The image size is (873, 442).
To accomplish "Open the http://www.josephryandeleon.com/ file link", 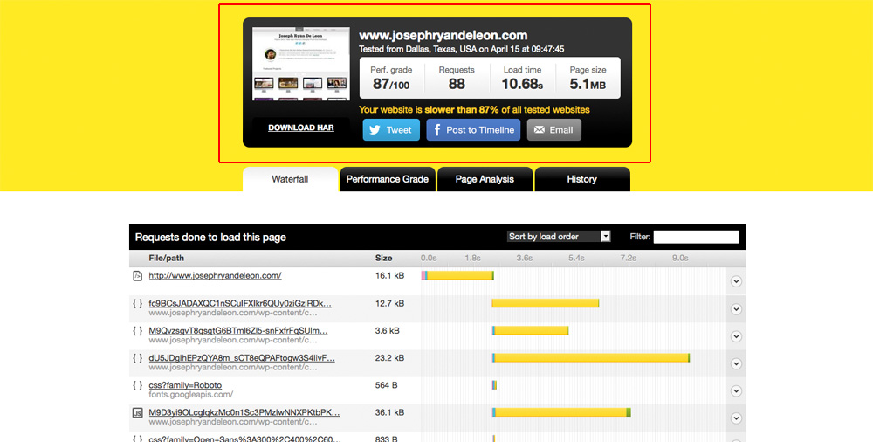I will 215,276.
